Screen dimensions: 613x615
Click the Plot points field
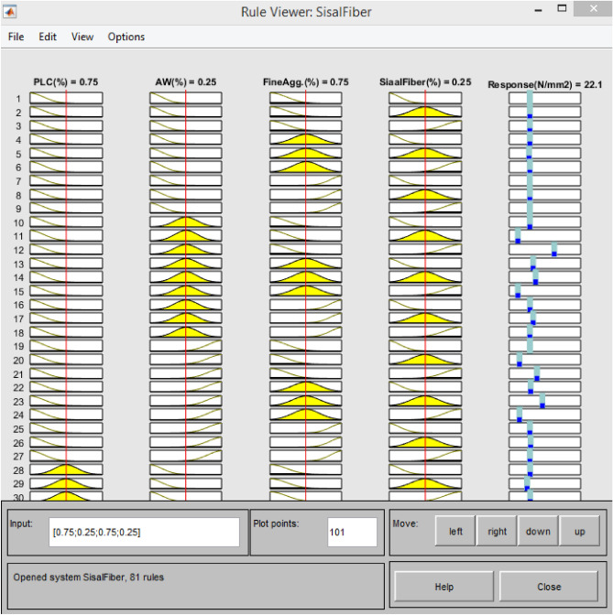[x=352, y=532]
